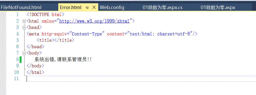This screenshot has height=95, width=256.
Task: Click the closing </html> tag
Action: (35, 72)
